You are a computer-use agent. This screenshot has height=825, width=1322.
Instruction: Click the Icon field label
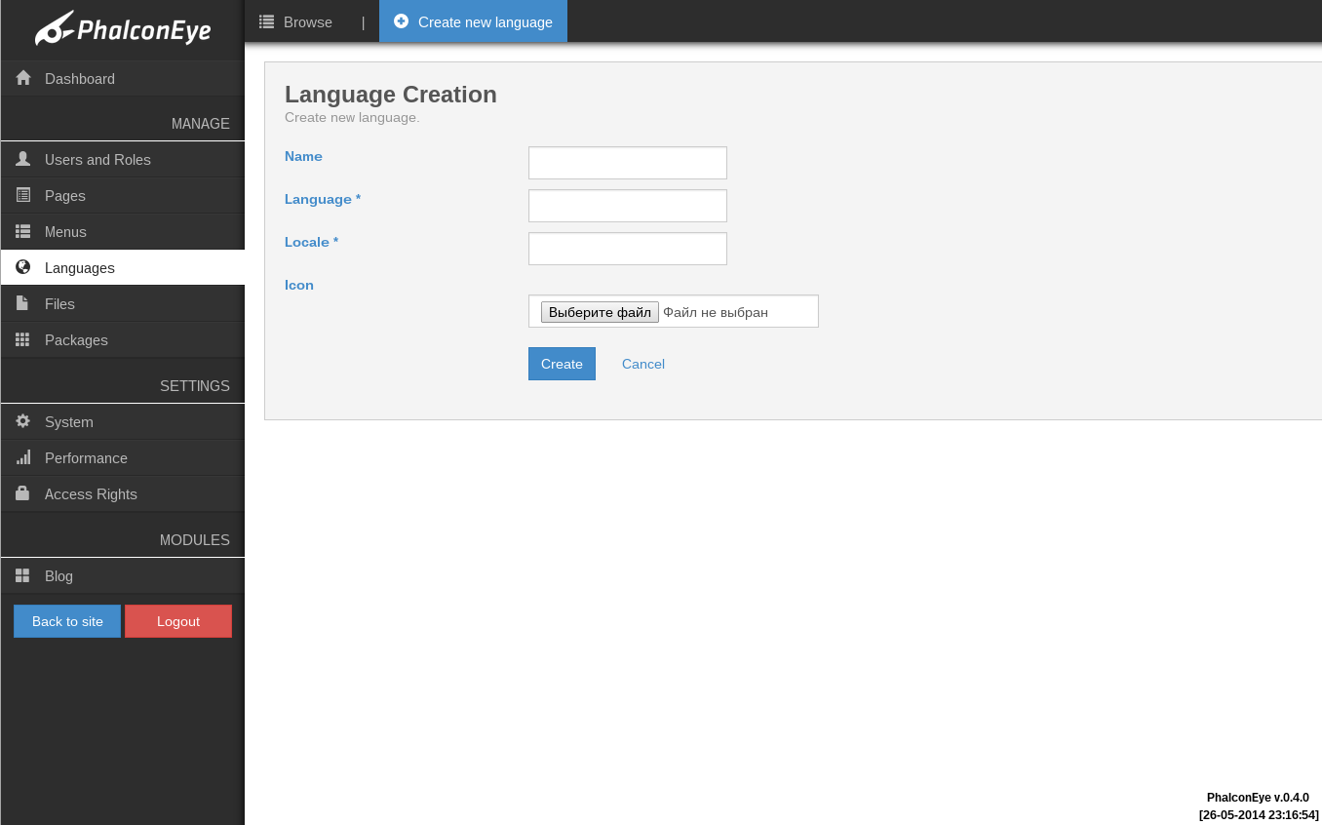click(299, 285)
